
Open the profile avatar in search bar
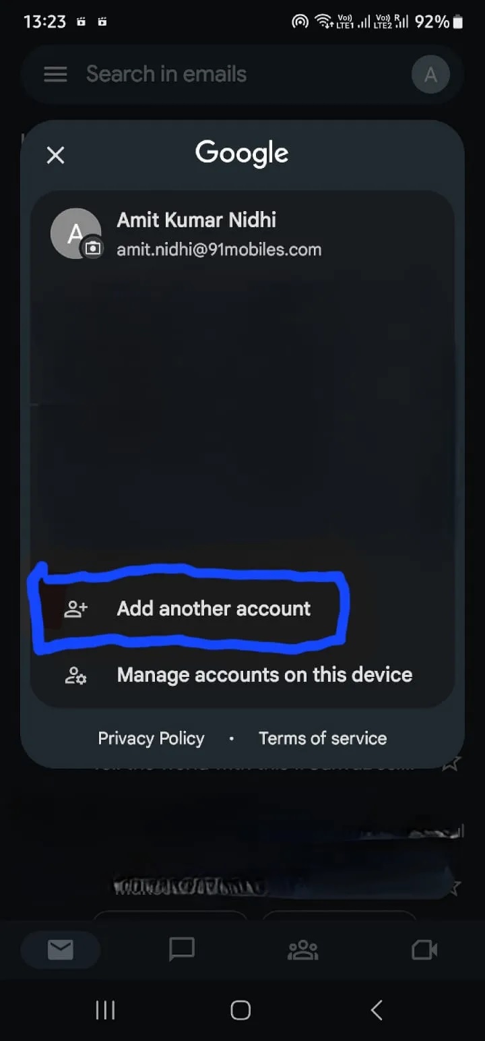coord(430,74)
